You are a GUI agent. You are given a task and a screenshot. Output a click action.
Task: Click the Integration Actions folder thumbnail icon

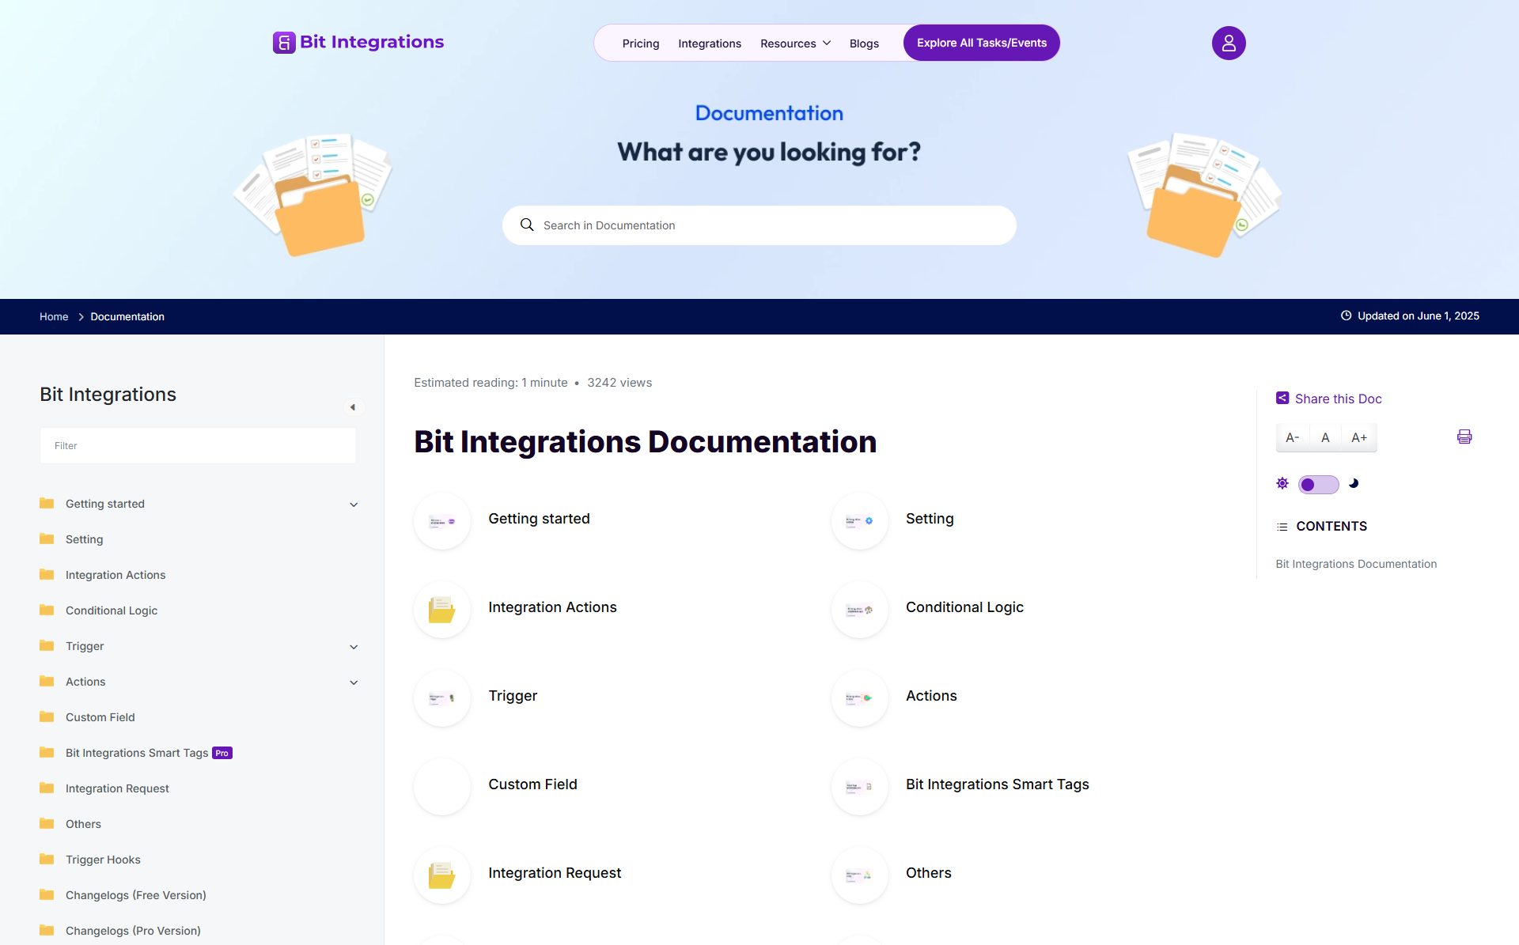point(441,609)
